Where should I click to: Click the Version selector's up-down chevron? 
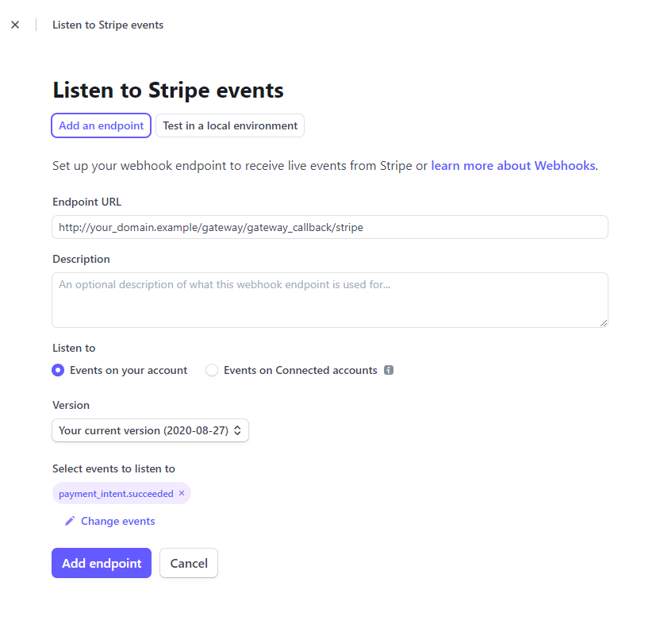point(237,430)
